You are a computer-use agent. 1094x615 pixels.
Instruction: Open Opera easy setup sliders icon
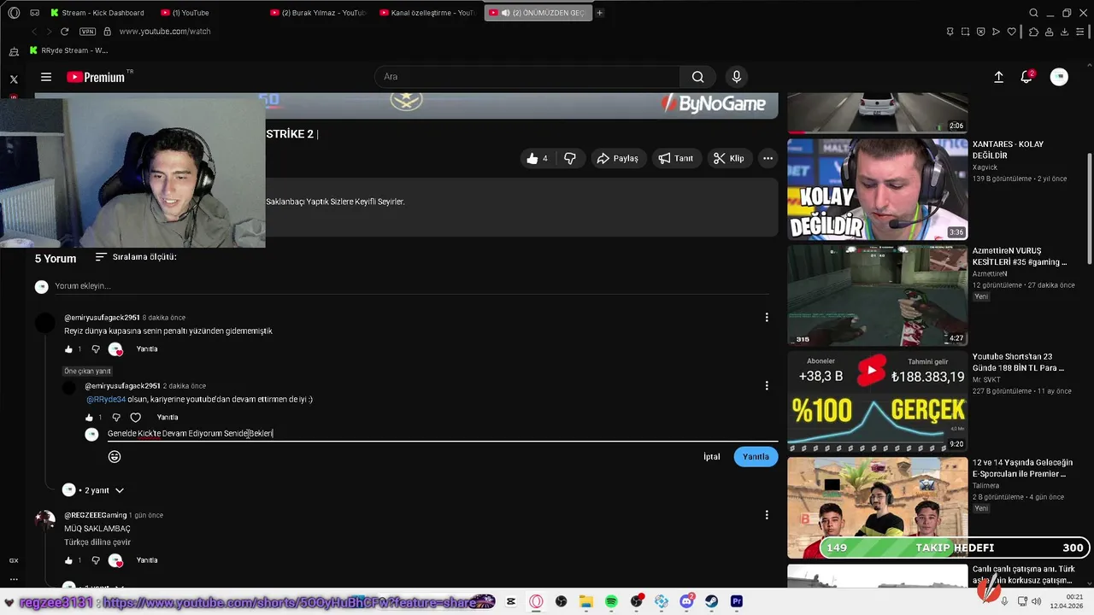(x=1080, y=32)
